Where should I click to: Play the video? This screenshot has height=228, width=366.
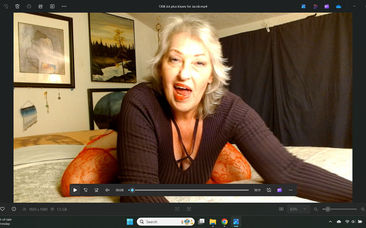[75, 190]
